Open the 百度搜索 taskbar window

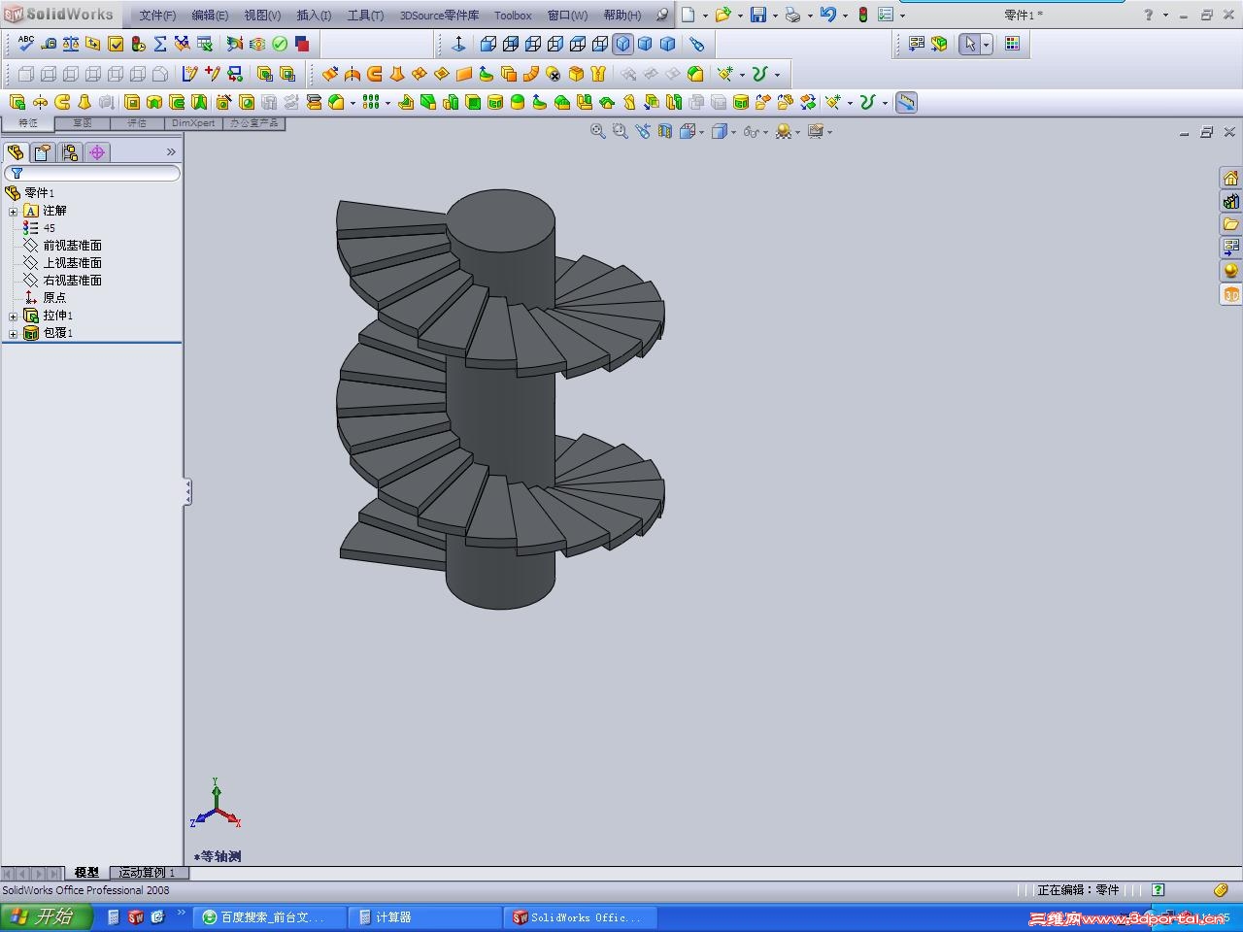coord(270,916)
